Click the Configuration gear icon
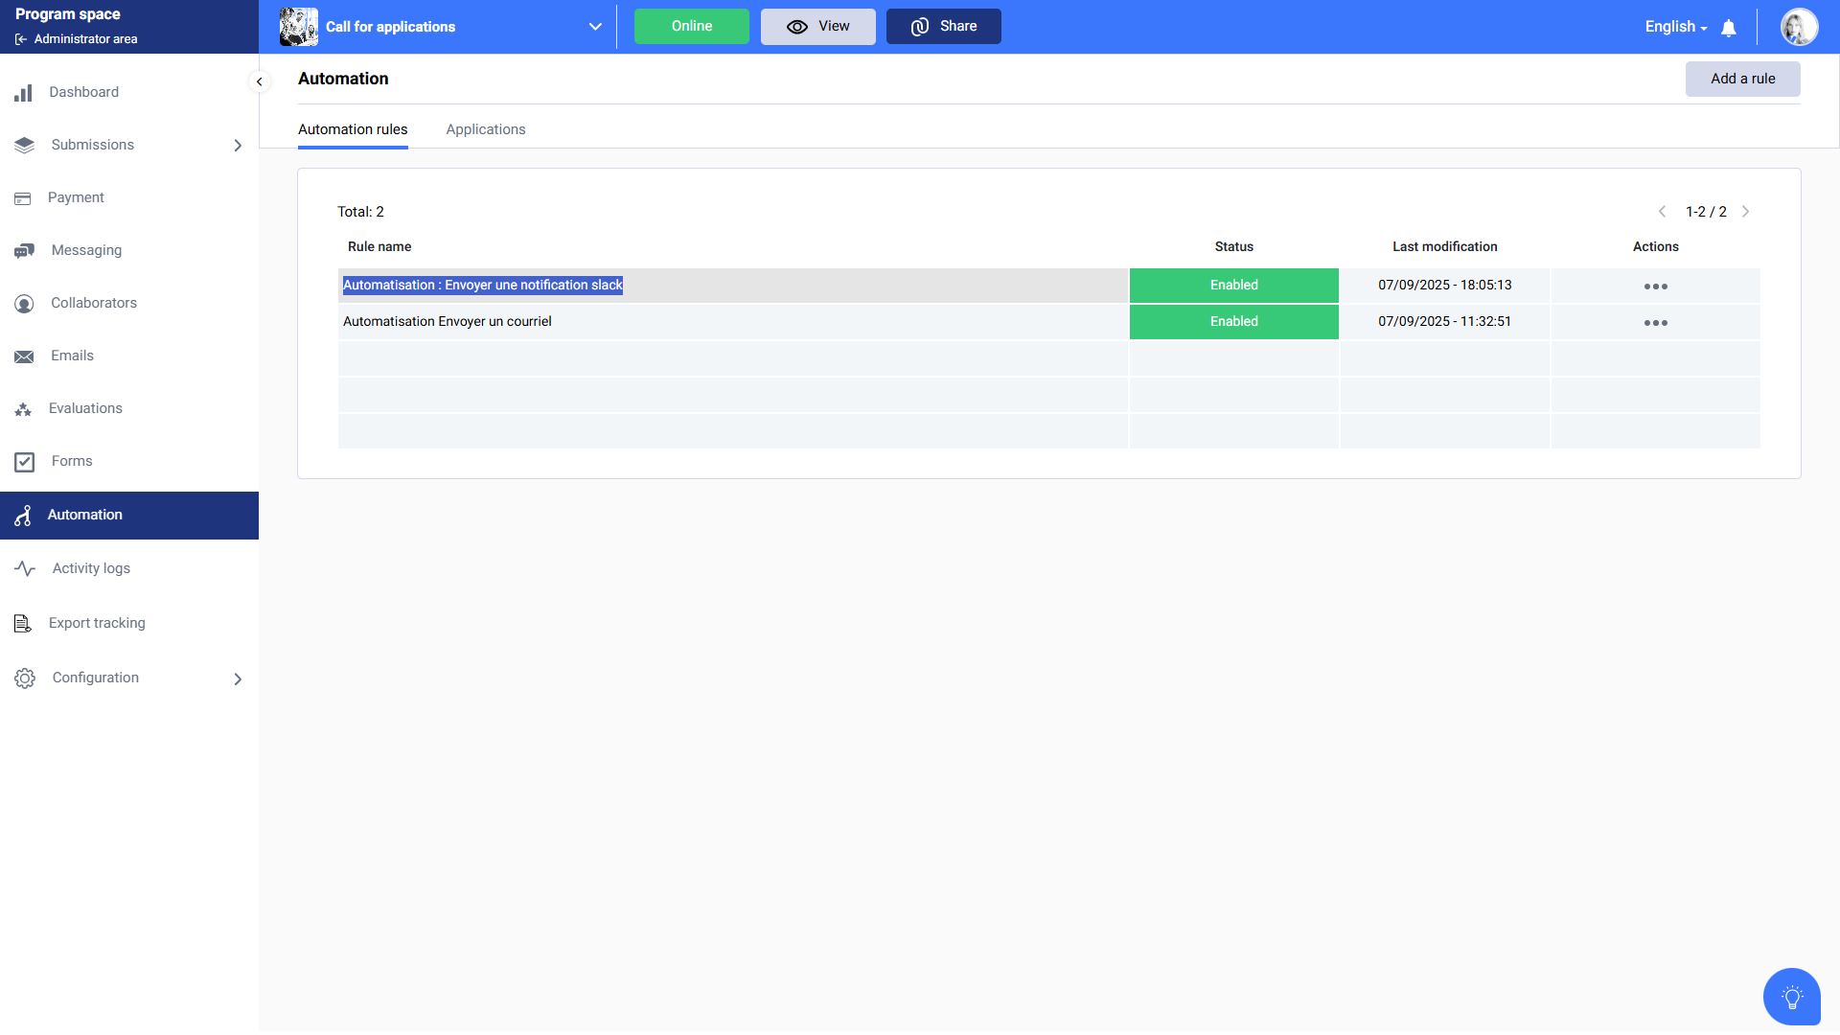The height and width of the screenshot is (1035, 1840). 25,678
